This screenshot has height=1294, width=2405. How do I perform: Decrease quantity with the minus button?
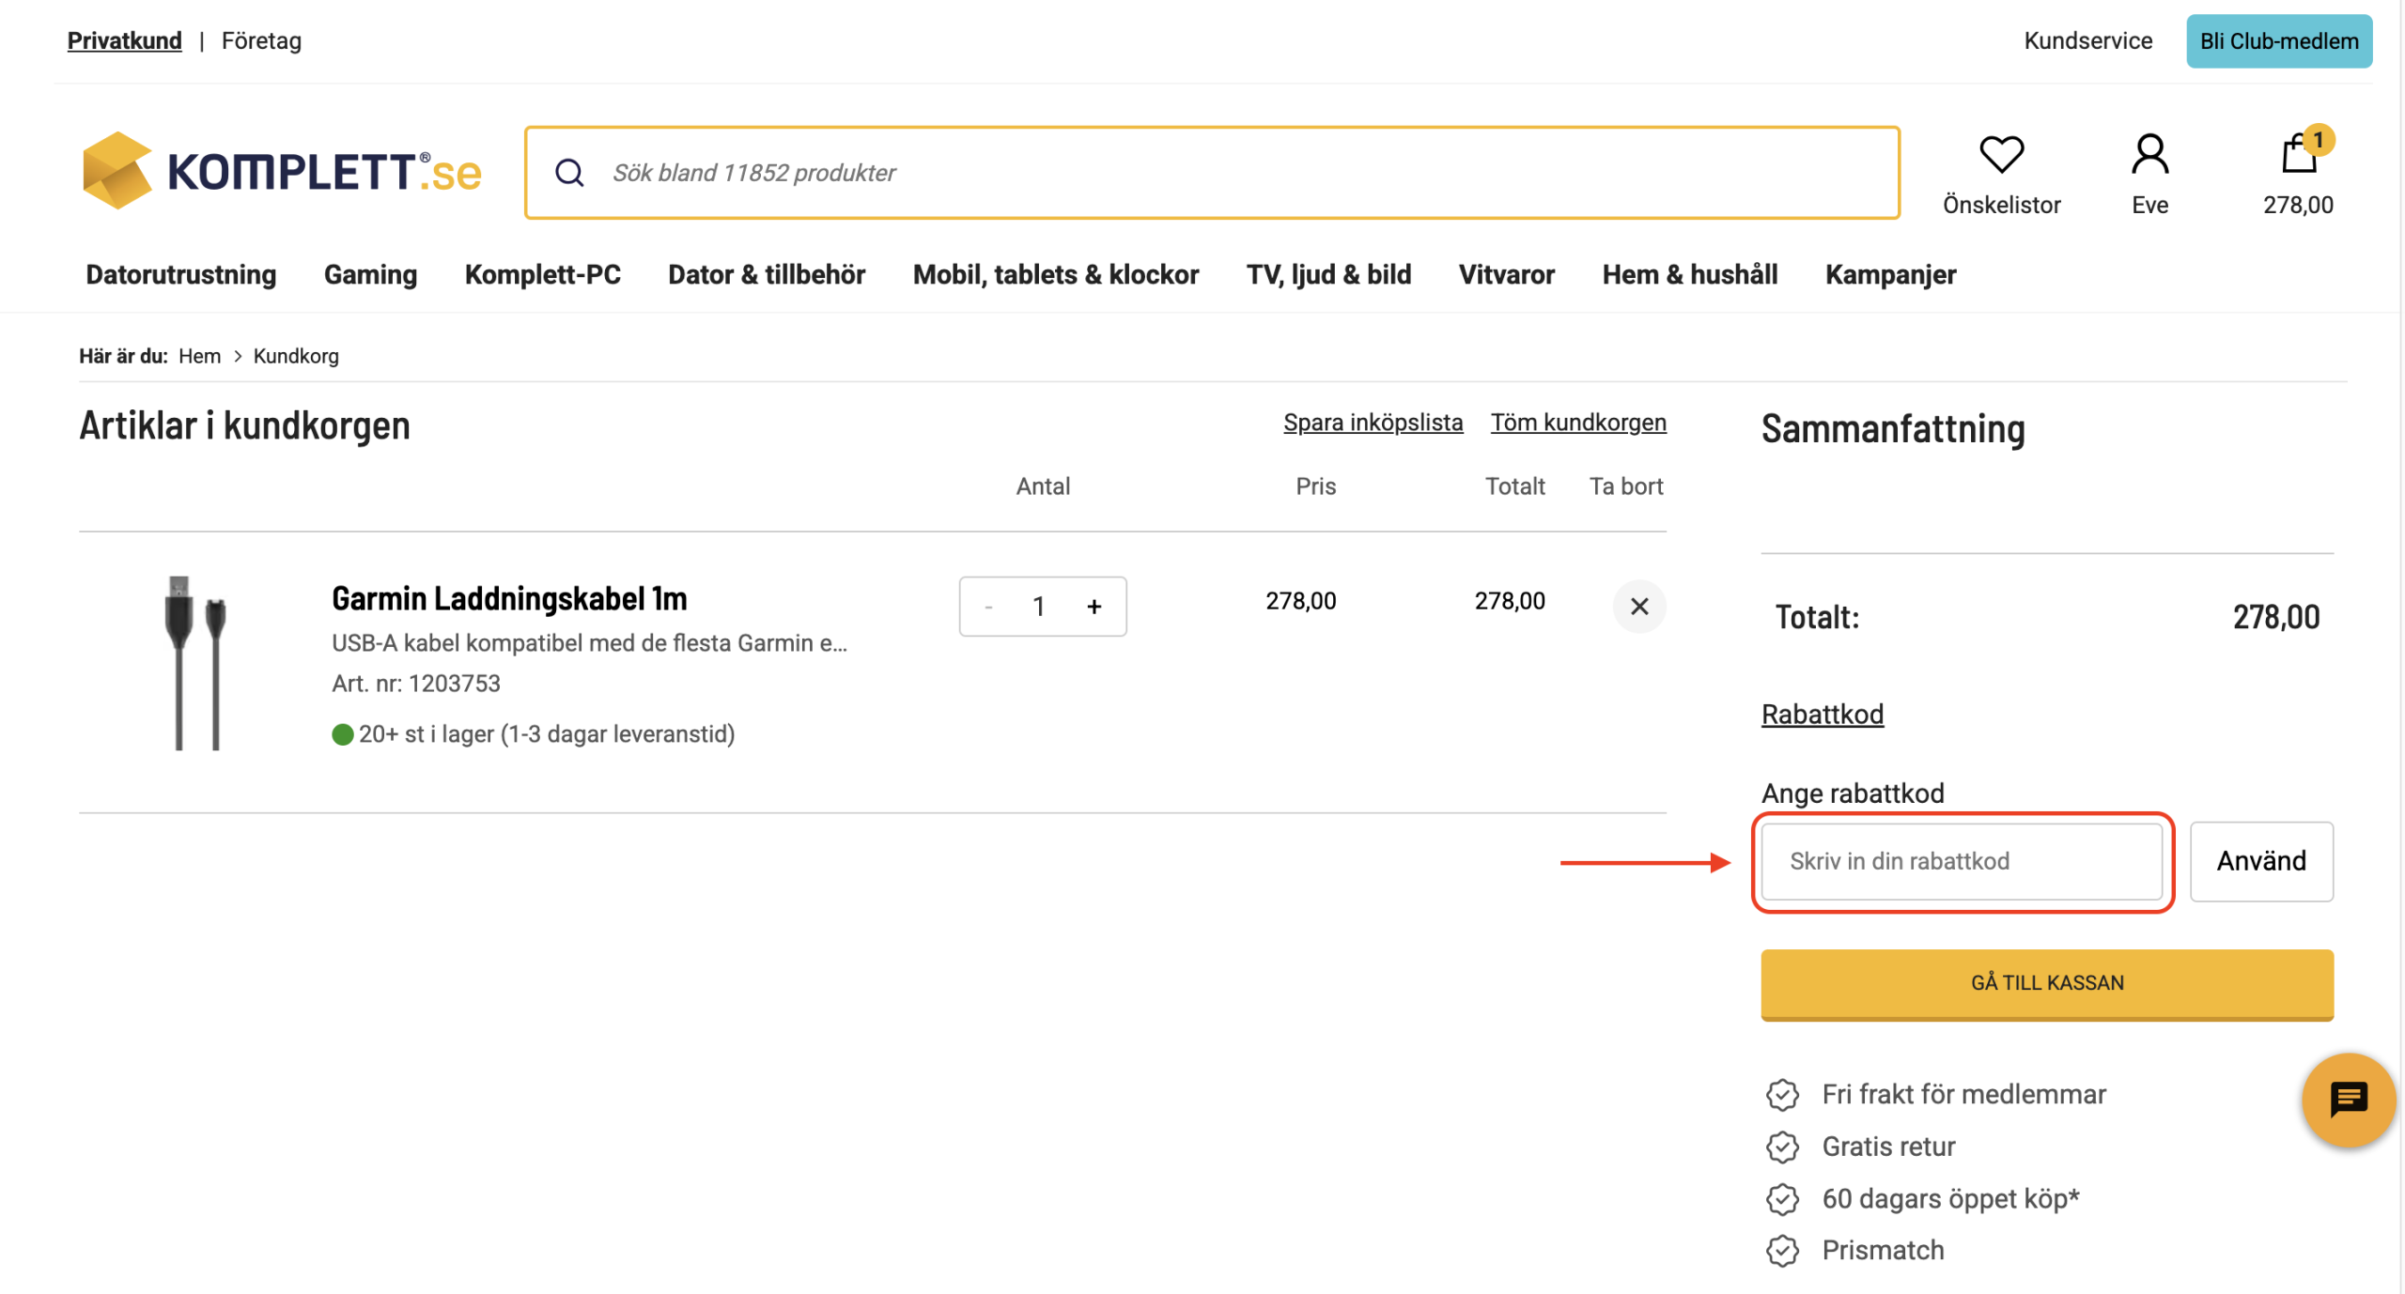[x=988, y=607]
